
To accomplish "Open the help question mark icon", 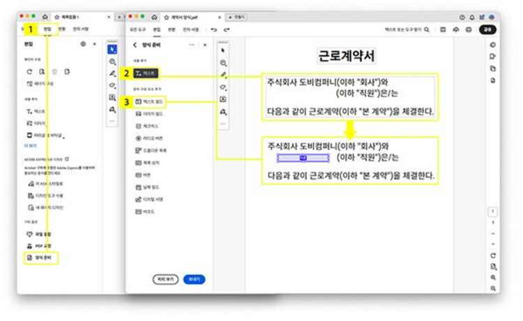I will [462, 17].
